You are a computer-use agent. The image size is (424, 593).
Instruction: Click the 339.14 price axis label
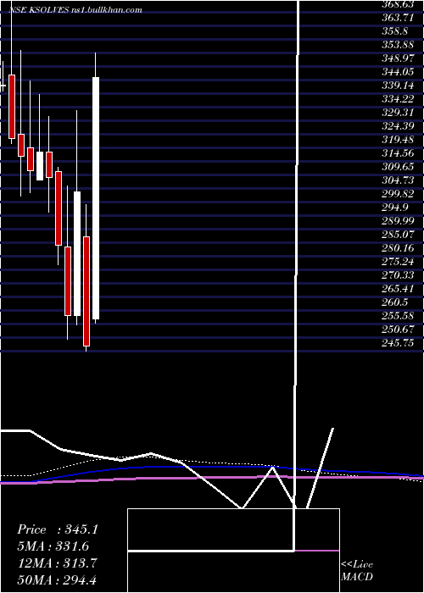(x=398, y=86)
